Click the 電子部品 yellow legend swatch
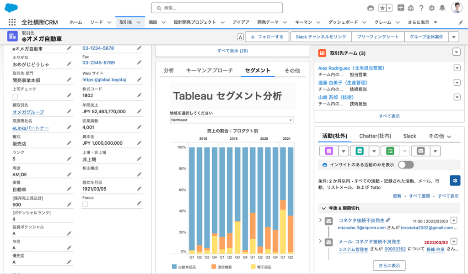This screenshot has width=468, height=274. coord(253,267)
